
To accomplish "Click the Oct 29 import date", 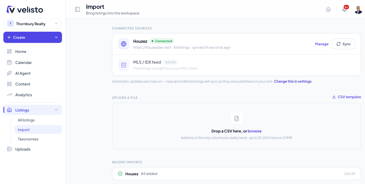I will [x=349, y=174].
